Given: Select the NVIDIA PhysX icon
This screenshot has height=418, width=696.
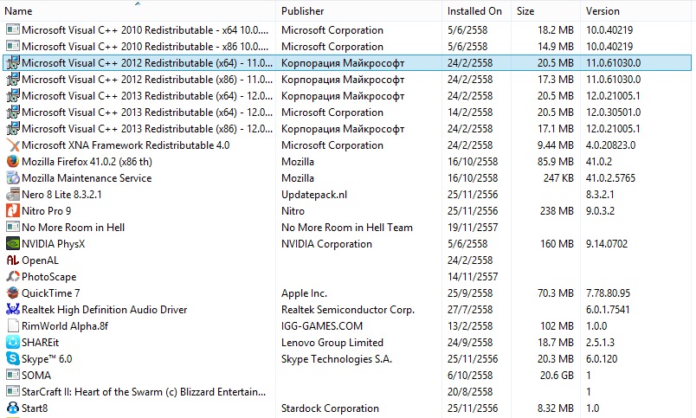Looking at the screenshot, I should click(13, 243).
